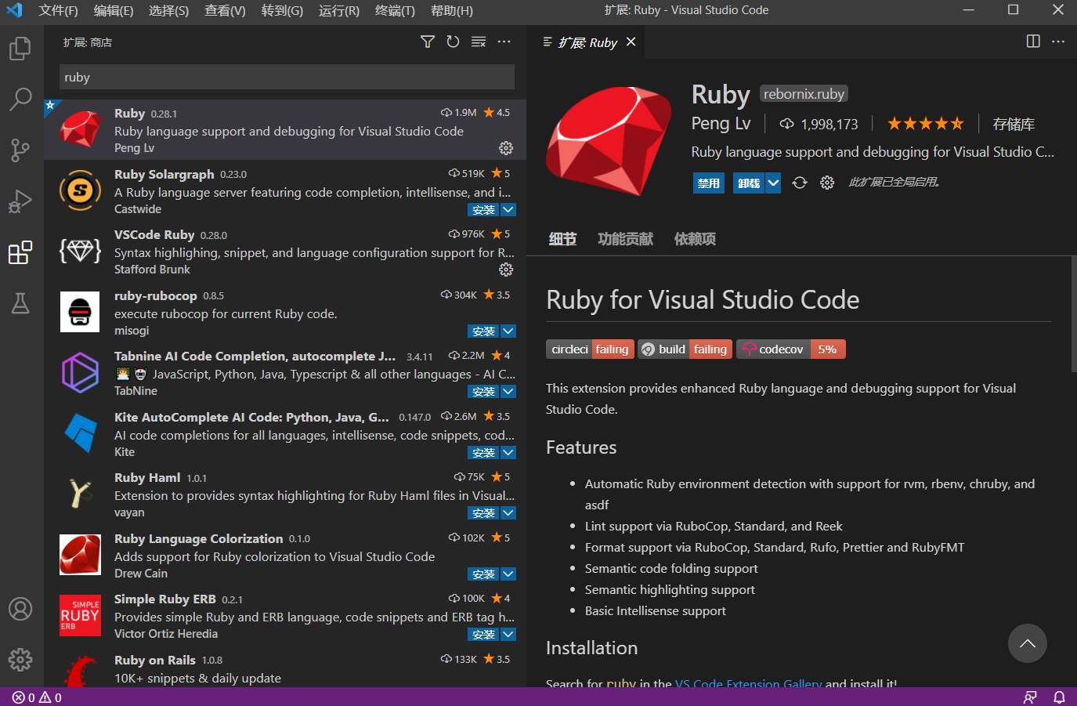The image size is (1077, 706).
Task: Switch to the 功能贡献 tab
Action: (624, 239)
